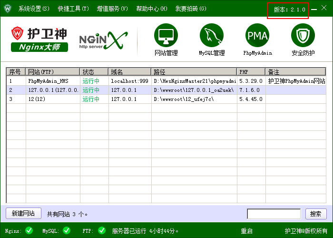Open the 帮助中心(H) menu
The width and height of the screenshot is (333, 238).
(151, 9)
